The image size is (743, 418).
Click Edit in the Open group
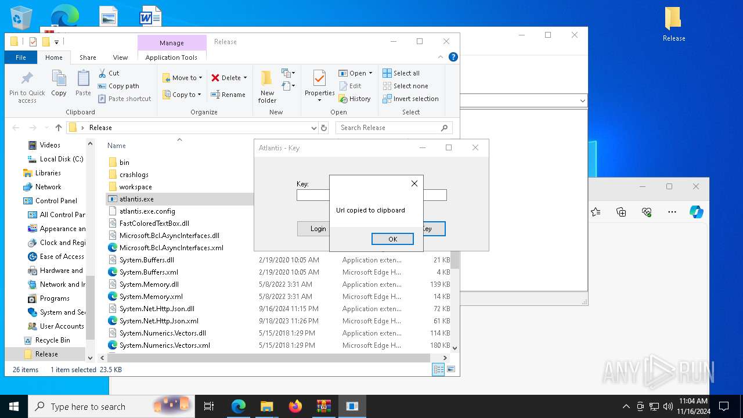click(350, 86)
